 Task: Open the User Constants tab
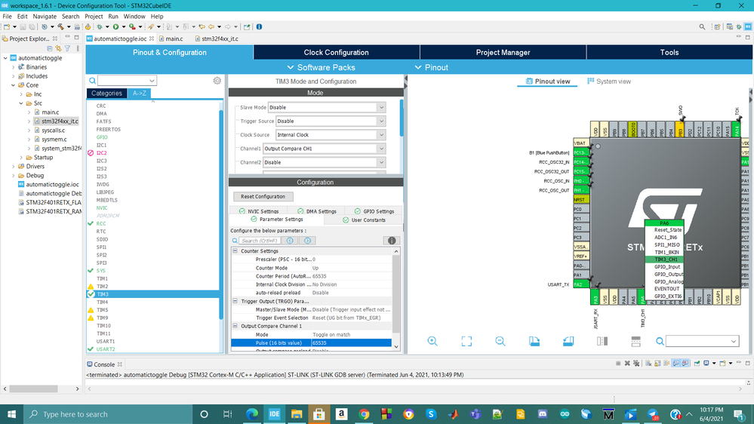tap(364, 220)
